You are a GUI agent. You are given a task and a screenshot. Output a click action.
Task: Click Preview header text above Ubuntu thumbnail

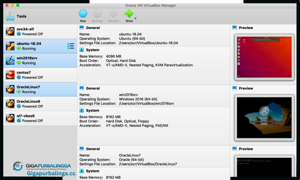coord(246,28)
